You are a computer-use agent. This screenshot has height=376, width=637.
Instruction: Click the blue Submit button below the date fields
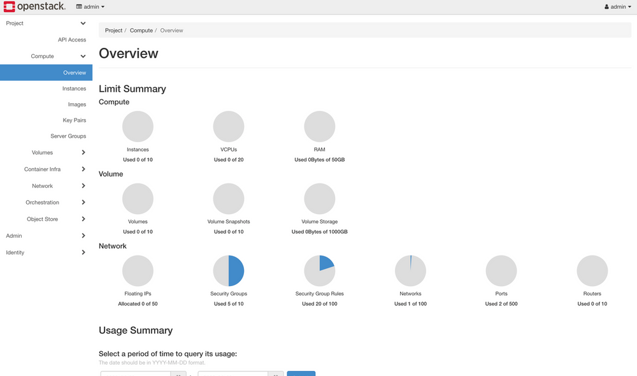click(x=301, y=374)
